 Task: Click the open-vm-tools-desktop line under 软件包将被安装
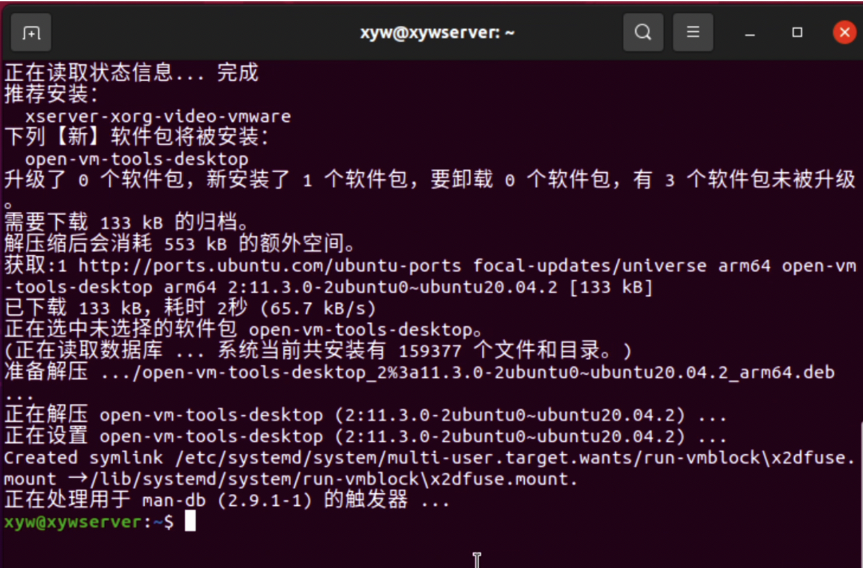pyautogui.click(x=137, y=159)
